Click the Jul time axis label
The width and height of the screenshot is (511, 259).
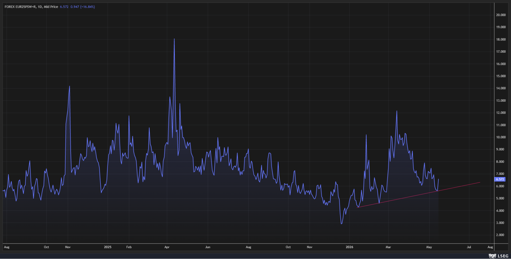tap(469, 247)
